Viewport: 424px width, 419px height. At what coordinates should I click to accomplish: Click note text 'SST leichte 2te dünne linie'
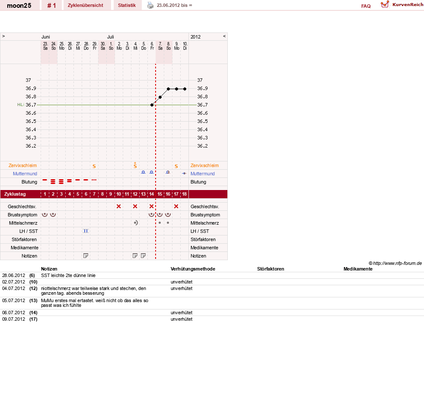[68, 275]
